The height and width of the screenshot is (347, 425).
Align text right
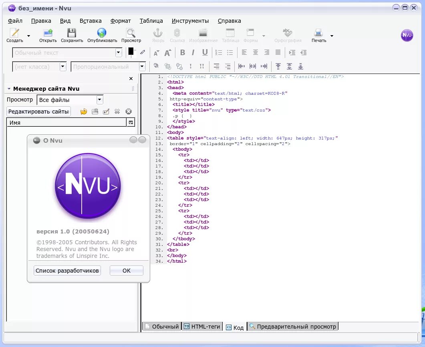point(267,52)
